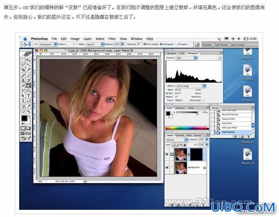Switch to the Channels tab
This screenshot has height=217, width=279.
click(180, 135)
